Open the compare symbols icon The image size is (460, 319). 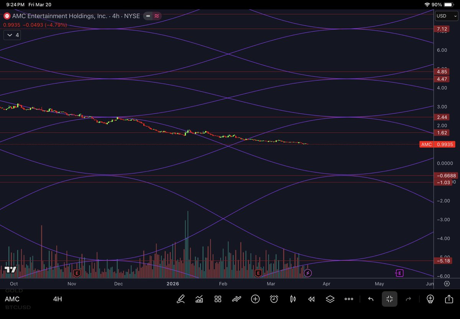237,299
